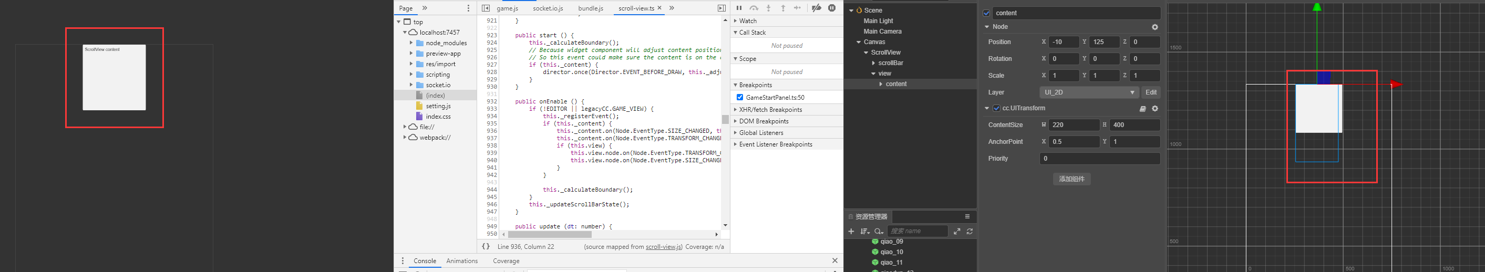1485x272 pixels.
Task: Disable the cc.UITransform component checkbox
Action: [x=996, y=108]
